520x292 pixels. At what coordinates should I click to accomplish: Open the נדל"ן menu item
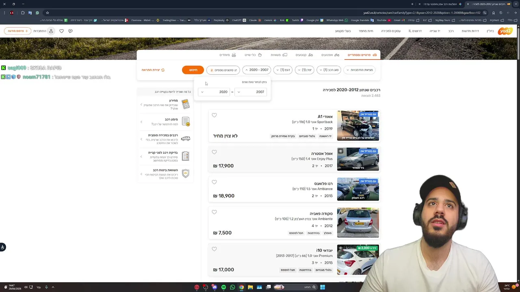click(x=490, y=31)
